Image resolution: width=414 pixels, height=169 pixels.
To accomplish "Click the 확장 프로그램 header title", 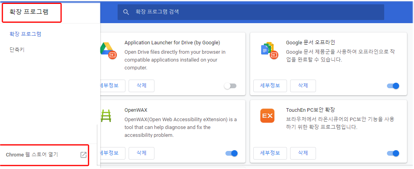I will click(x=29, y=12).
